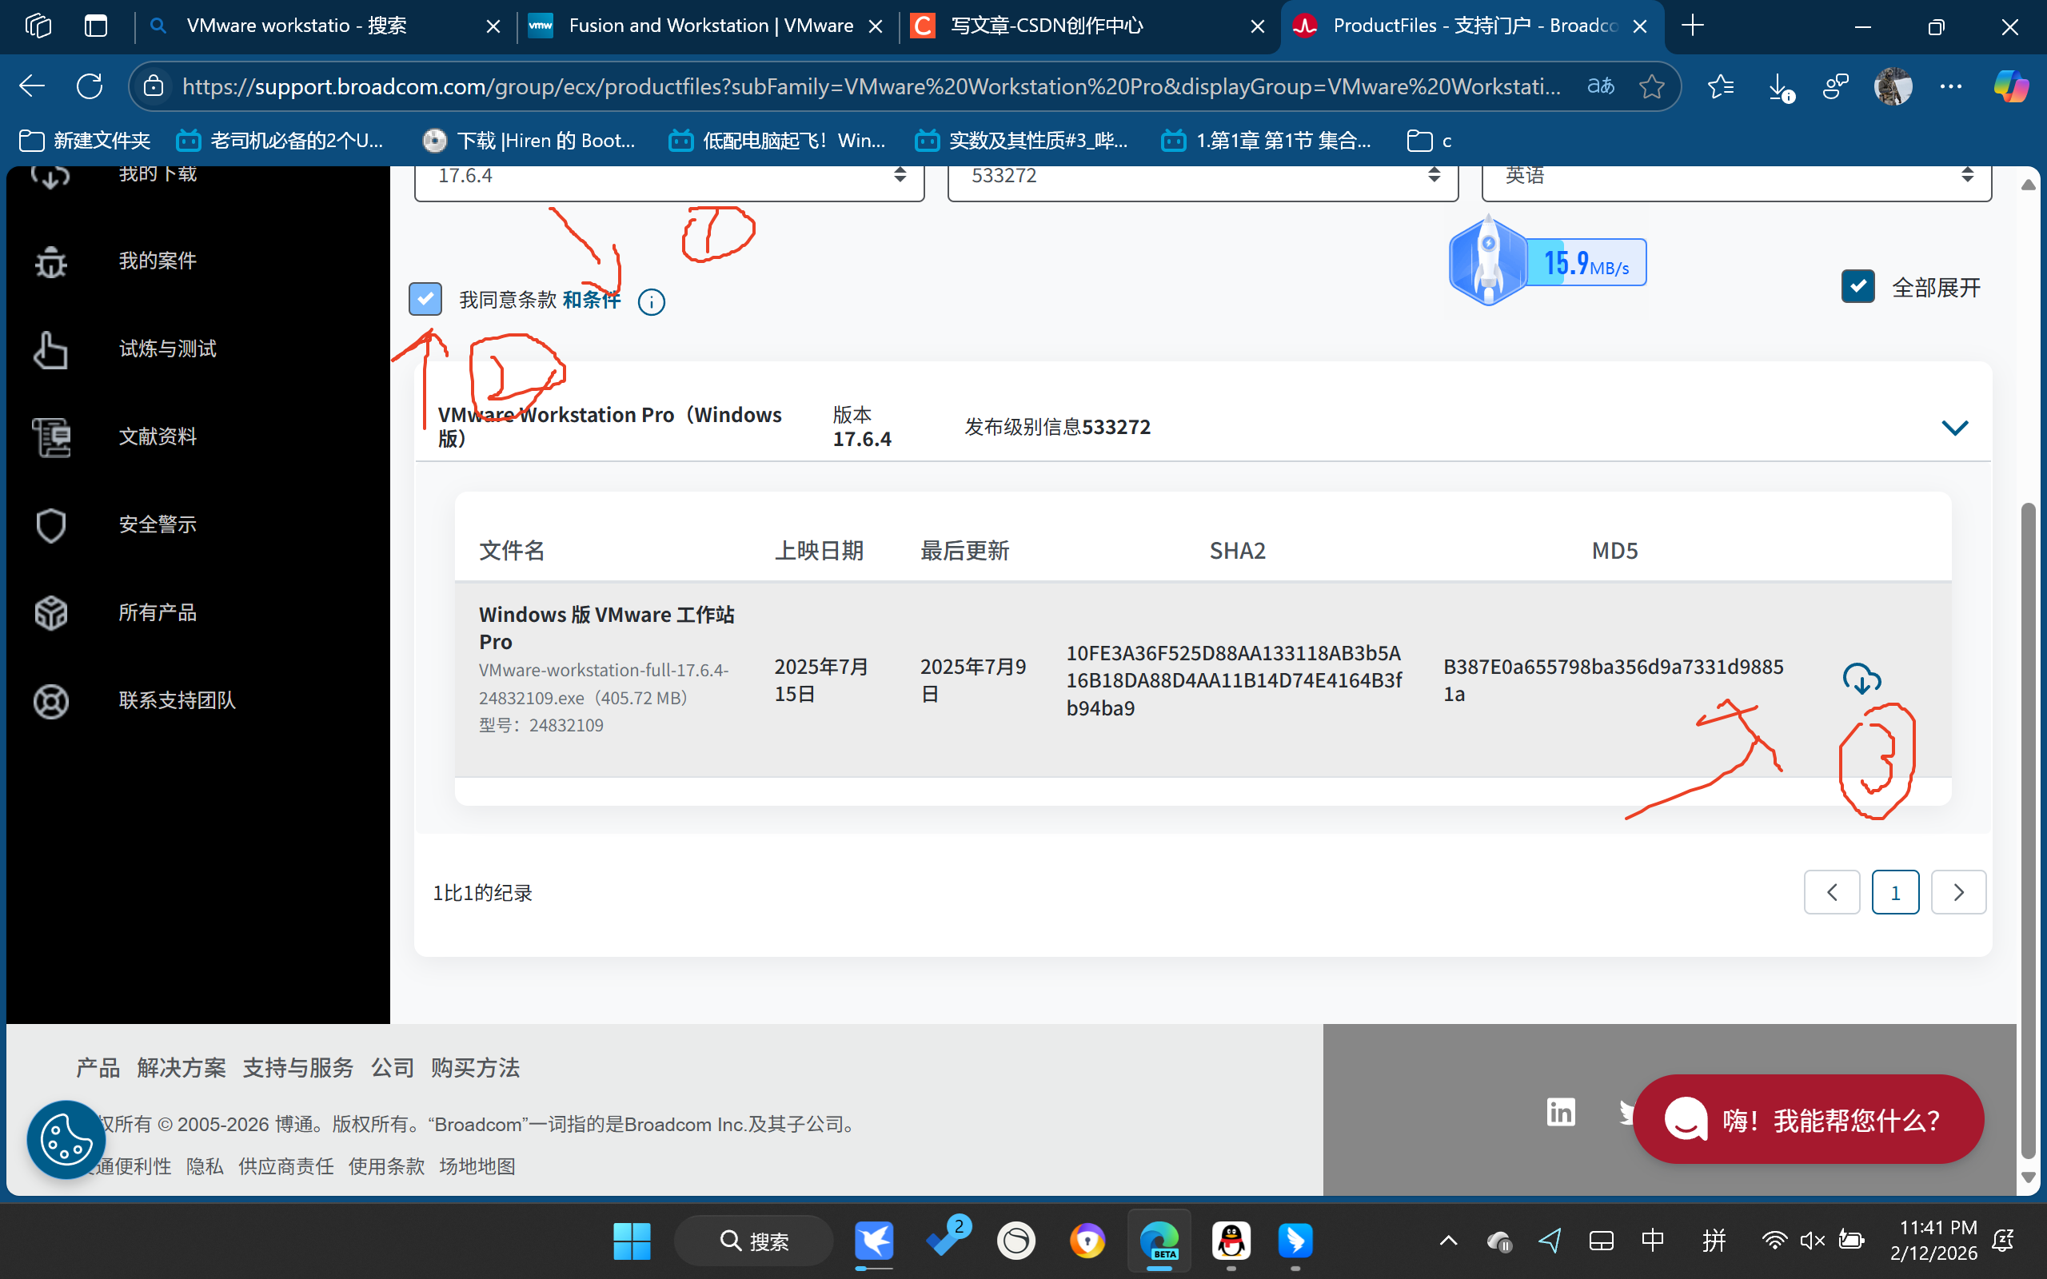Switch to the CSDN writing tab

[x=1087, y=26]
